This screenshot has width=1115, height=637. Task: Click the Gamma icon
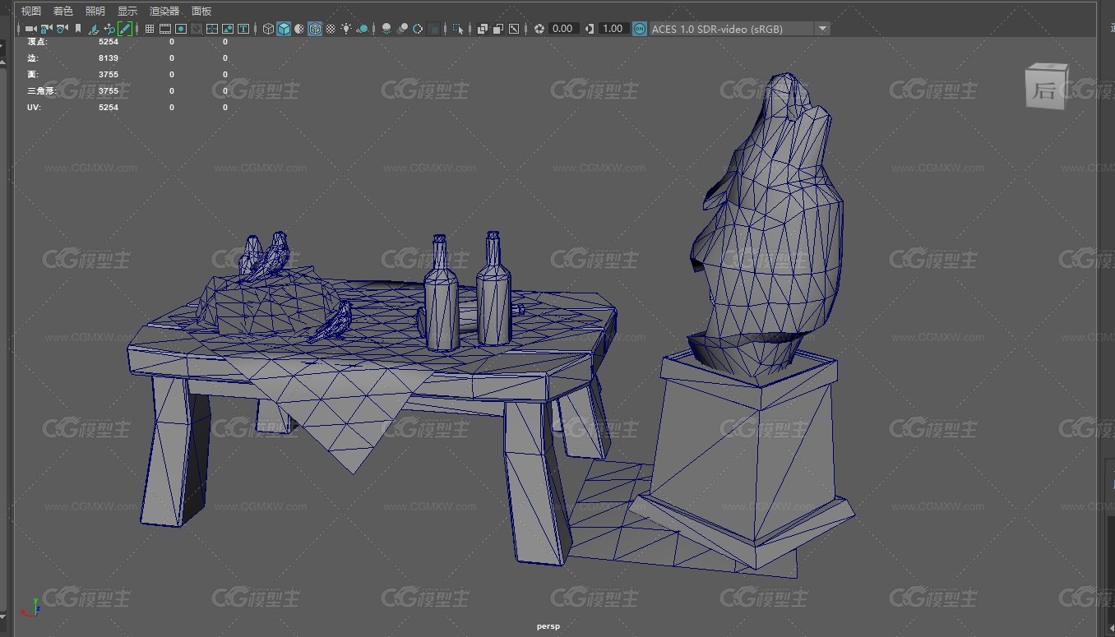click(x=590, y=29)
